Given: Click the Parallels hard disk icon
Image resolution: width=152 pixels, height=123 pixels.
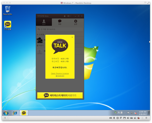Looking at the screenshot, I should 131,118.
